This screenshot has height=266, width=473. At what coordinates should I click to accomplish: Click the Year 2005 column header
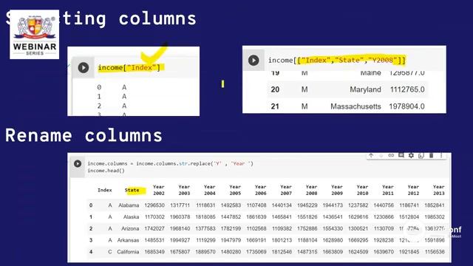[235, 190]
